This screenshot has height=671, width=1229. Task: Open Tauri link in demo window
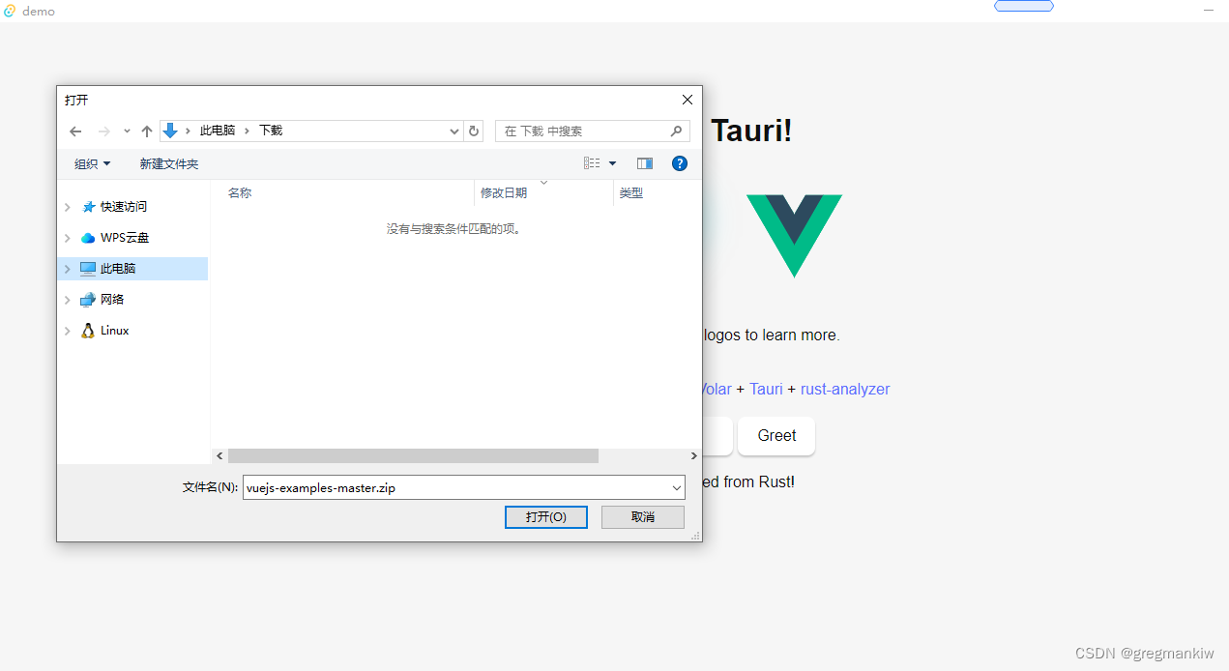pos(766,389)
